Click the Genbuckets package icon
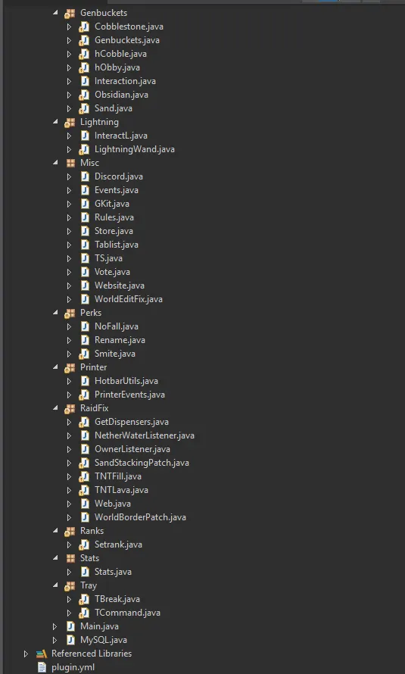The image size is (405, 674). click(x=70, y=14)
